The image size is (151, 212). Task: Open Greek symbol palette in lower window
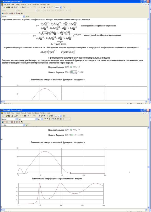(19, 122)
